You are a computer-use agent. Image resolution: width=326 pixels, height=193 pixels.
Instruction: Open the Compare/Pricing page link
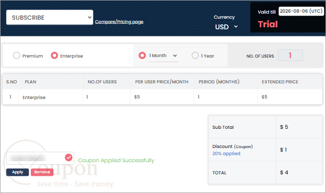(x=119, y=22)
